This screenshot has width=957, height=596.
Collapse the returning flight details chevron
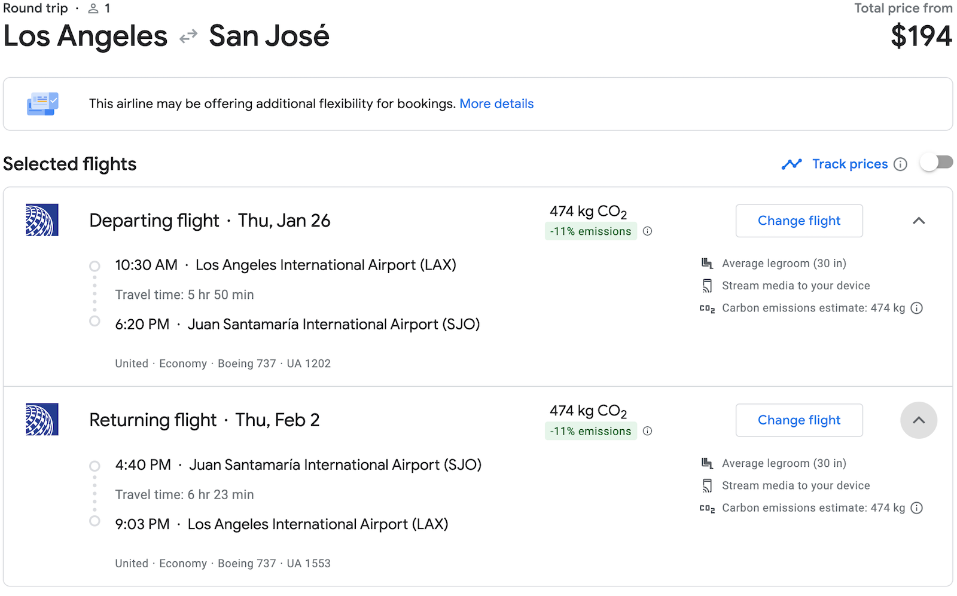(919, 420)
